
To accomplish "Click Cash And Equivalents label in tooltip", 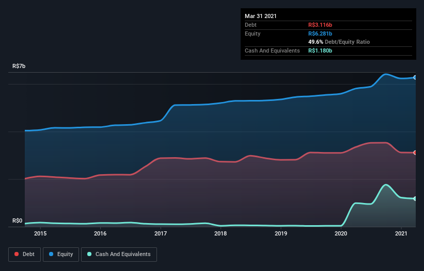I will pos(272,50).
